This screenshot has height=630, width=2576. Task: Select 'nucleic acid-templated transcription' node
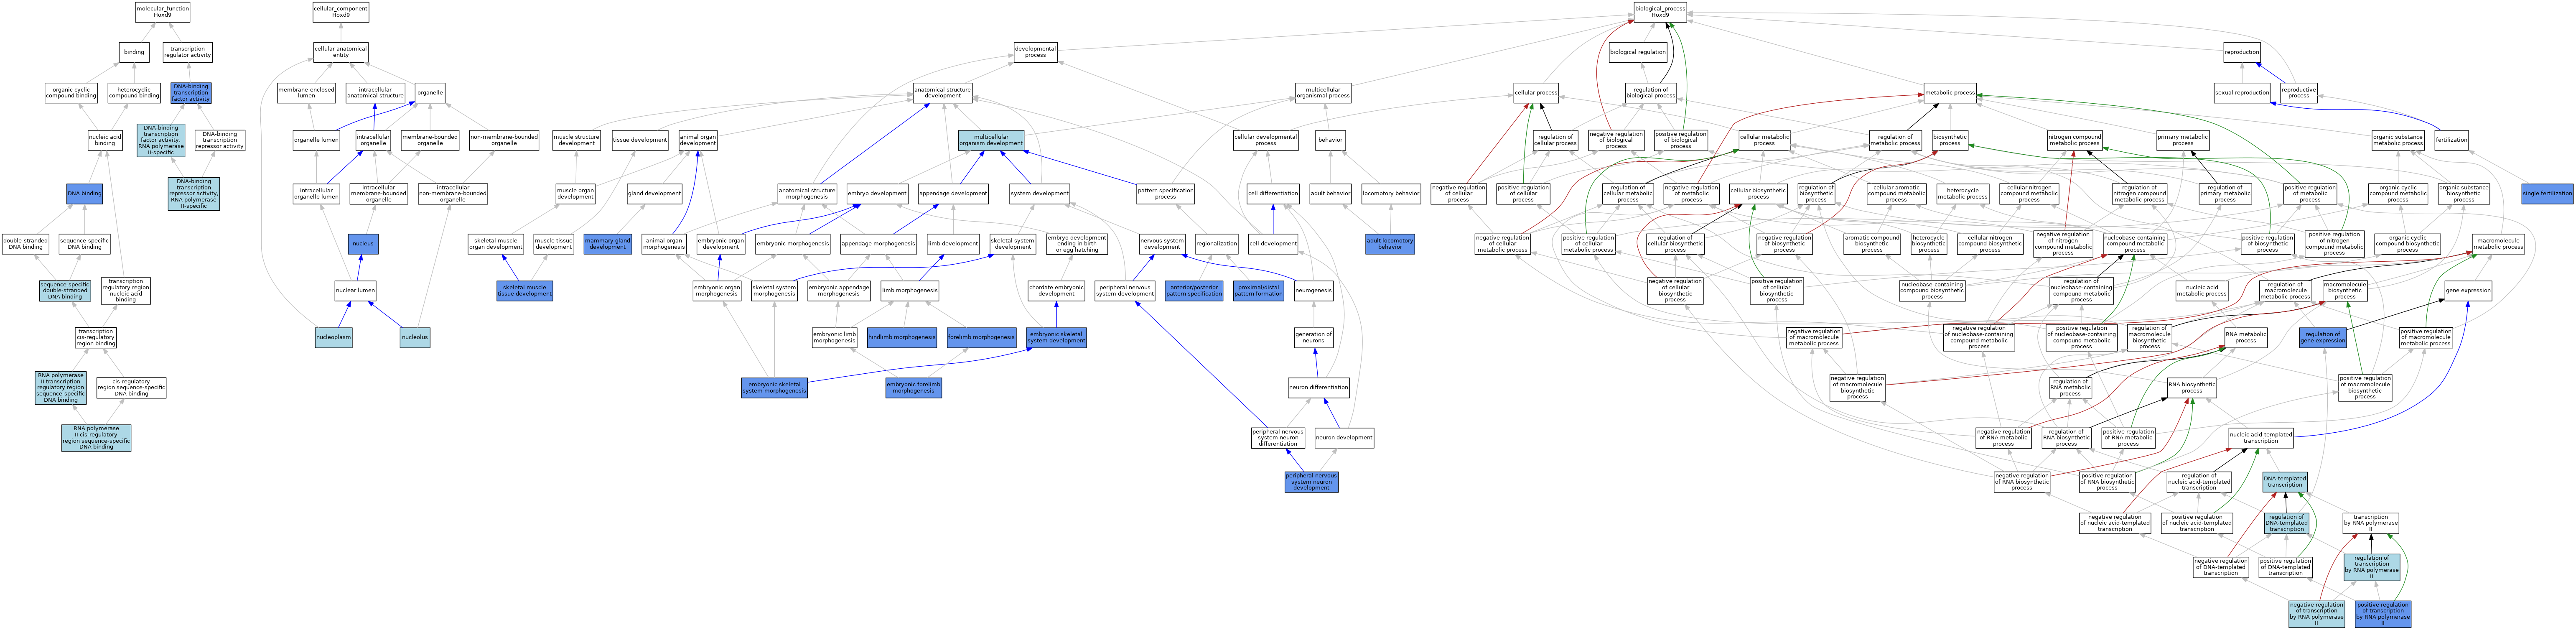pos(2261,438)
